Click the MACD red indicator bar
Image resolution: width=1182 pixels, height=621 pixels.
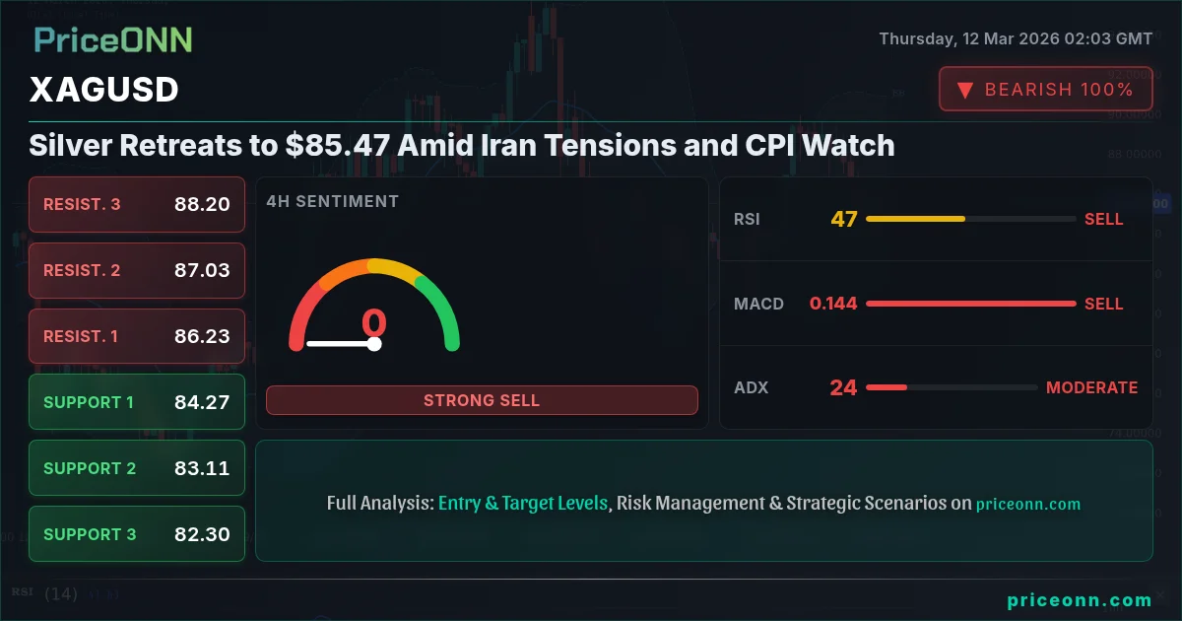970,304
